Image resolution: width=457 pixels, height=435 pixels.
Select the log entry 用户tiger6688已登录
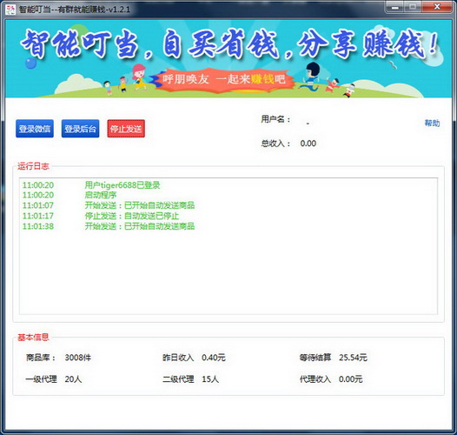coord(123,185)
